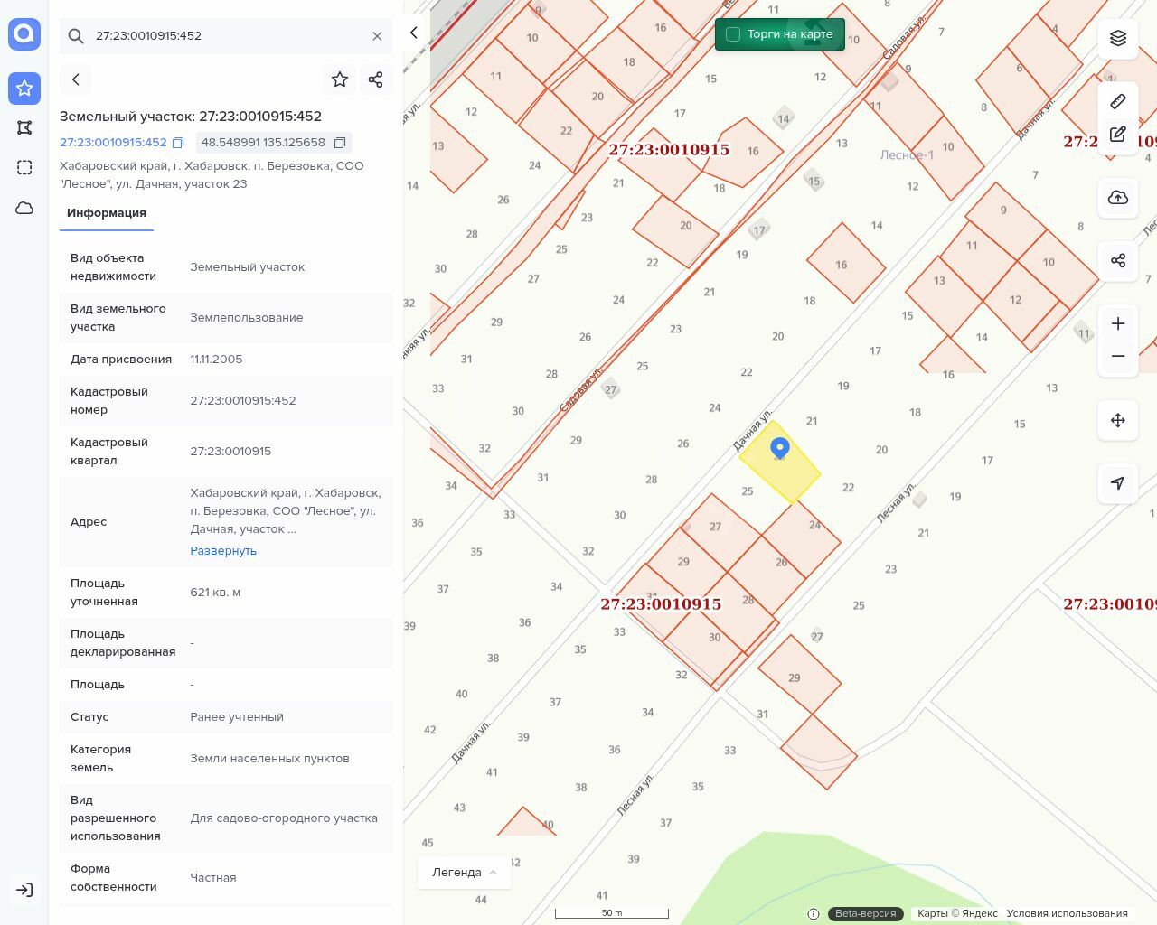
Task: Open the cadastral number link 27:23:0010915:452
Action: click(113, 143)
